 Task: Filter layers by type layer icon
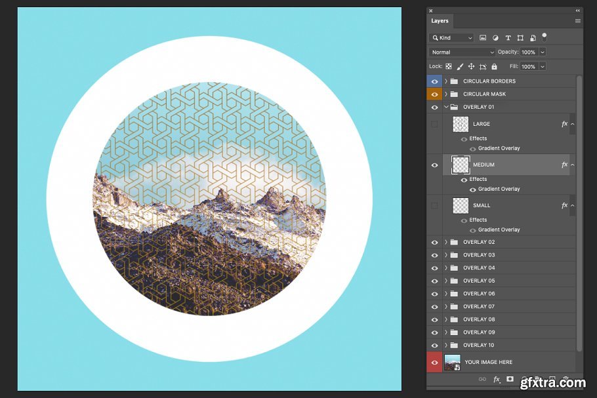coord(508,38)
